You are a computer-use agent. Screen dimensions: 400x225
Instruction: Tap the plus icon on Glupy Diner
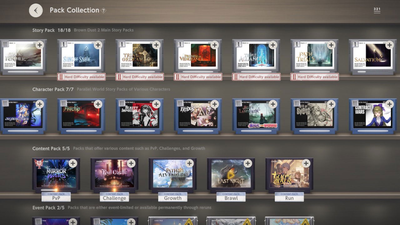[x=306, y=163]
